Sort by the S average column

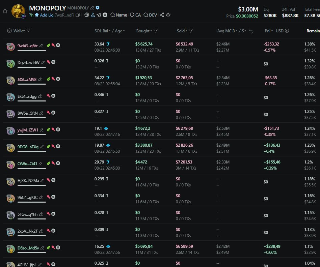point(244,31)
